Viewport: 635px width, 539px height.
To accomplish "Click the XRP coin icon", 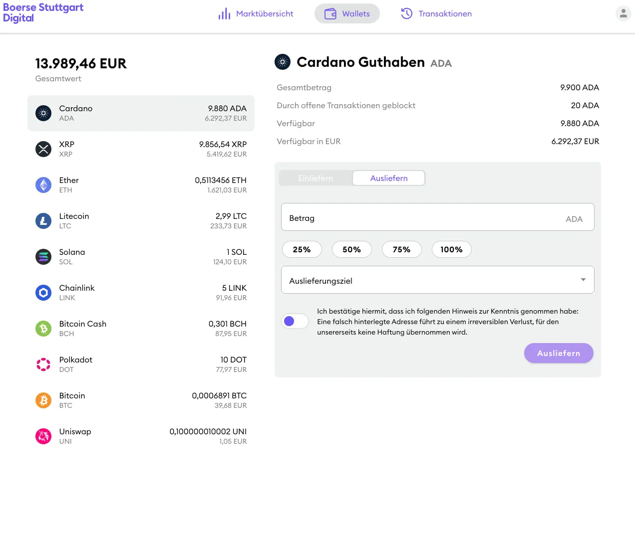I will click(43, 149).
